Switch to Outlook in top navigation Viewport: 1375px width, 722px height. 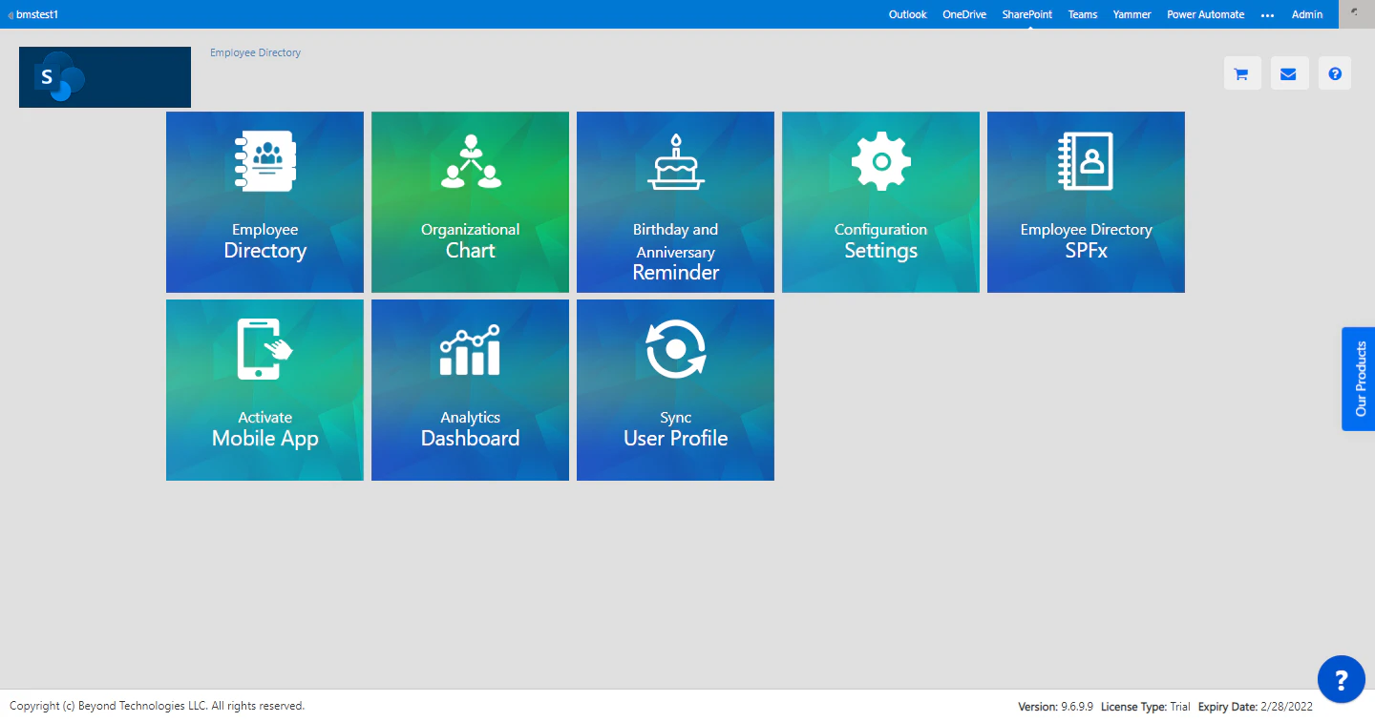[x=907, y=14]
